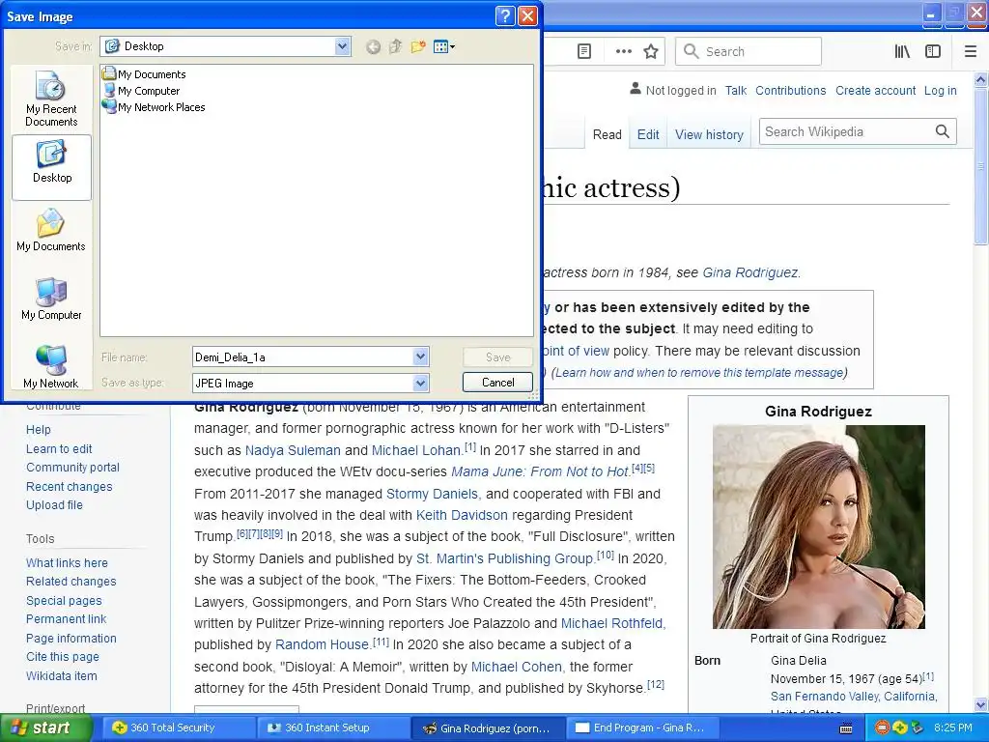Open the Michael Lohan link
The image size is (989, 742).
(416, 450)
